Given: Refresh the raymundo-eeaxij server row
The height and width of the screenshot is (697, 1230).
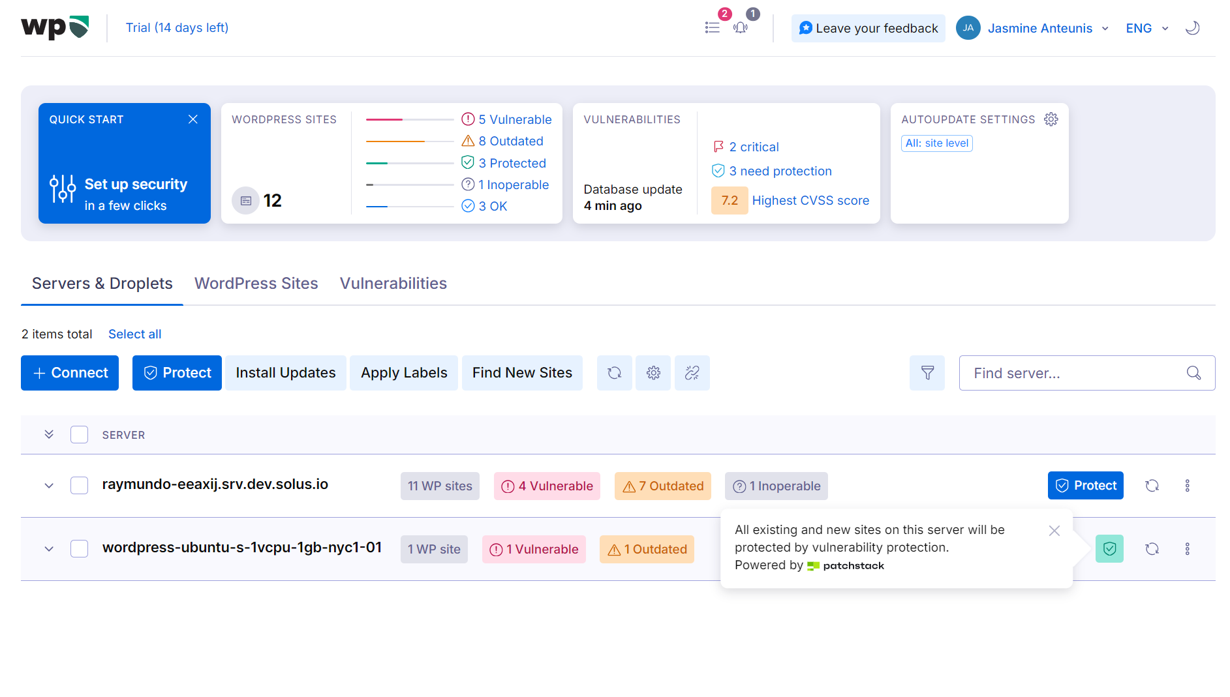Looking at the screenshot, I should pyautogui.click(x=1152, y=486).
